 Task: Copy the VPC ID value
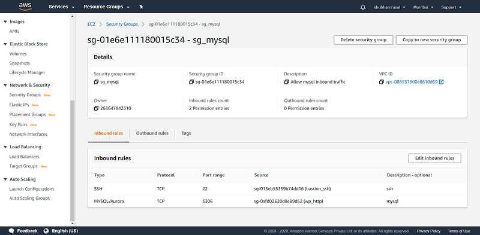click(382, 82)
